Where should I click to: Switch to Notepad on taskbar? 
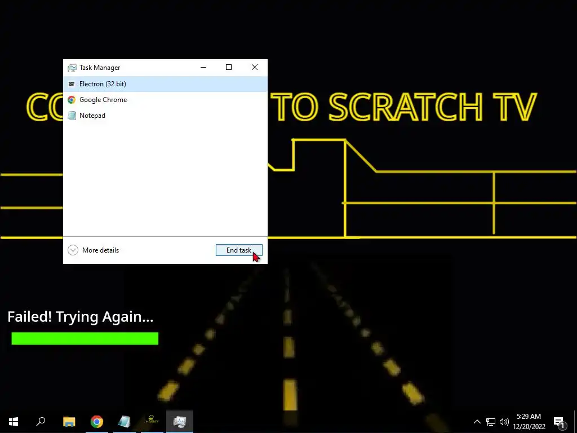(125, 422)
